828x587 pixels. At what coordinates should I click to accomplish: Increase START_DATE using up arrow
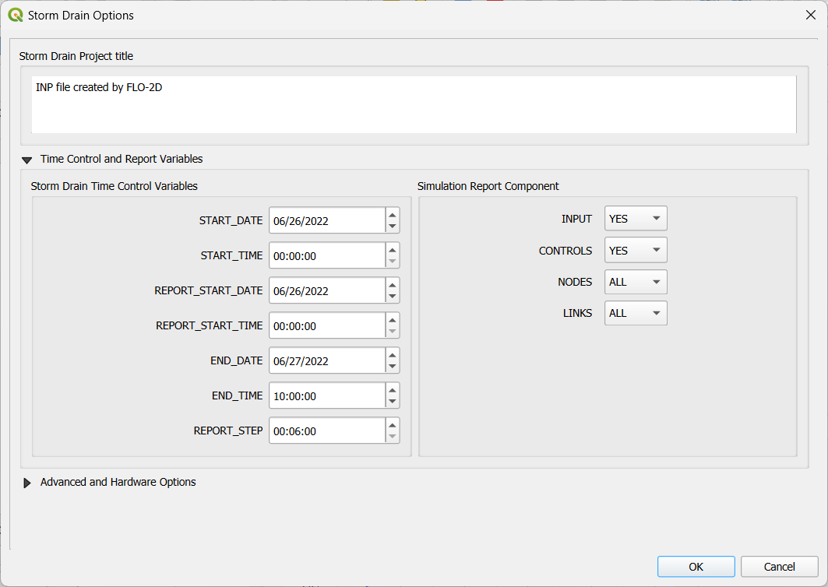393,214
